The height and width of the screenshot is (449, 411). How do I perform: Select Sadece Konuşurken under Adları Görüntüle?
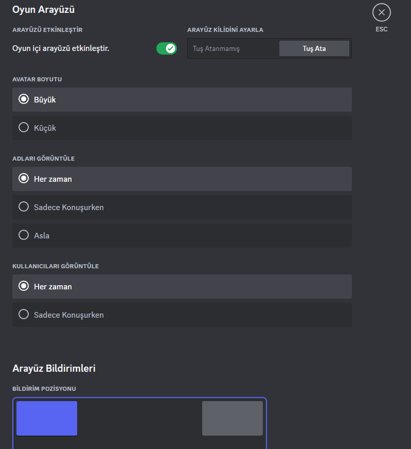coord(182,207)
